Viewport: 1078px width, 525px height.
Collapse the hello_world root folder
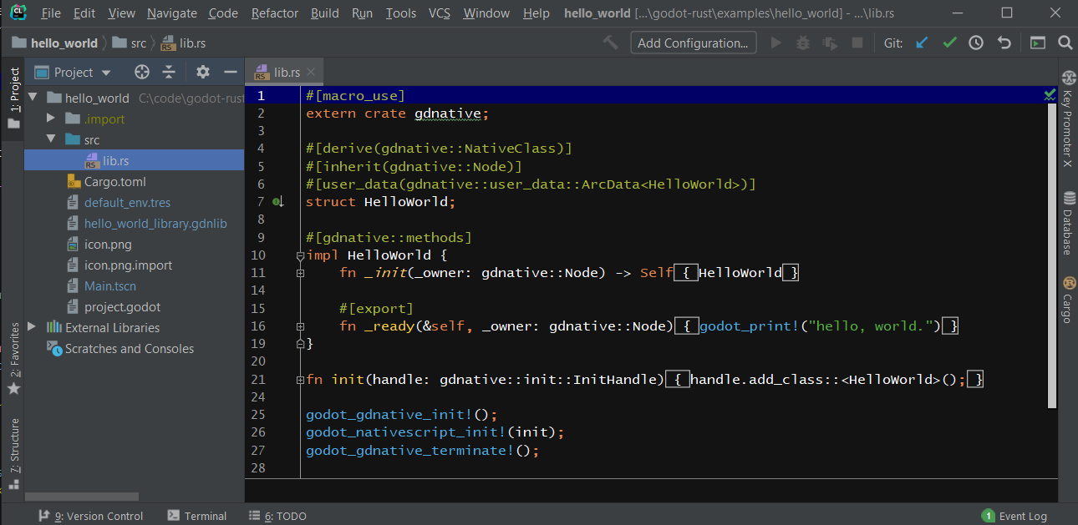[x=33, y=98]
